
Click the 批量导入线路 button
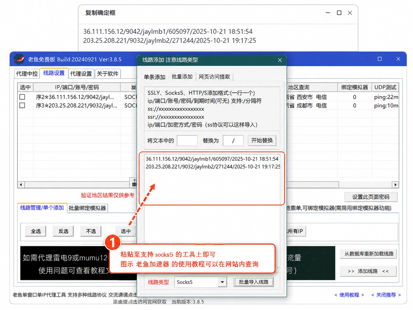coord(254,282)
